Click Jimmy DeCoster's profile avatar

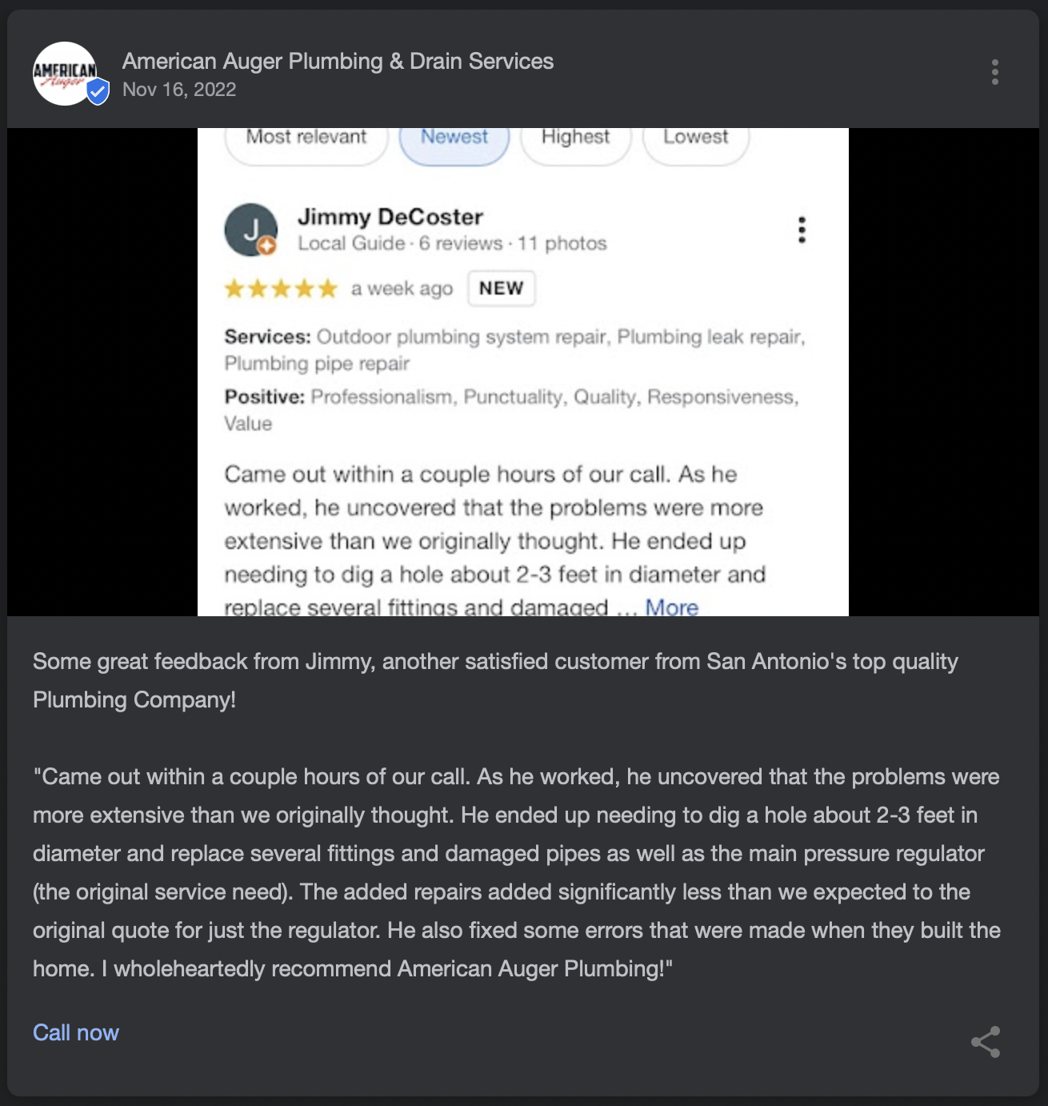point(250,230)
